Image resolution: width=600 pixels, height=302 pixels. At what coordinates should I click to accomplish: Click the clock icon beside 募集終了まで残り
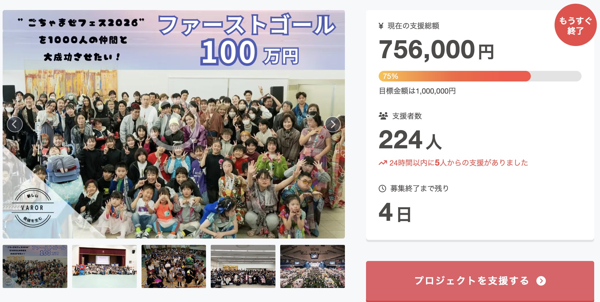tap(382, 189)
